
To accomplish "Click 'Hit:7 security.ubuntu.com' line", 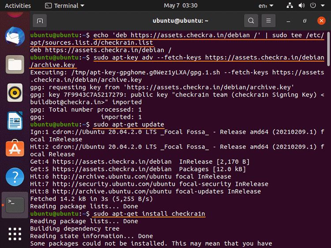I will tap(149, 184).
